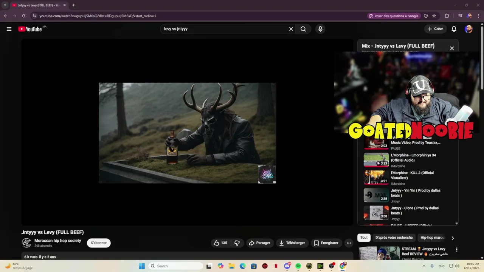View site information icon in address bar
484x272 pixels.
point(34,16)
